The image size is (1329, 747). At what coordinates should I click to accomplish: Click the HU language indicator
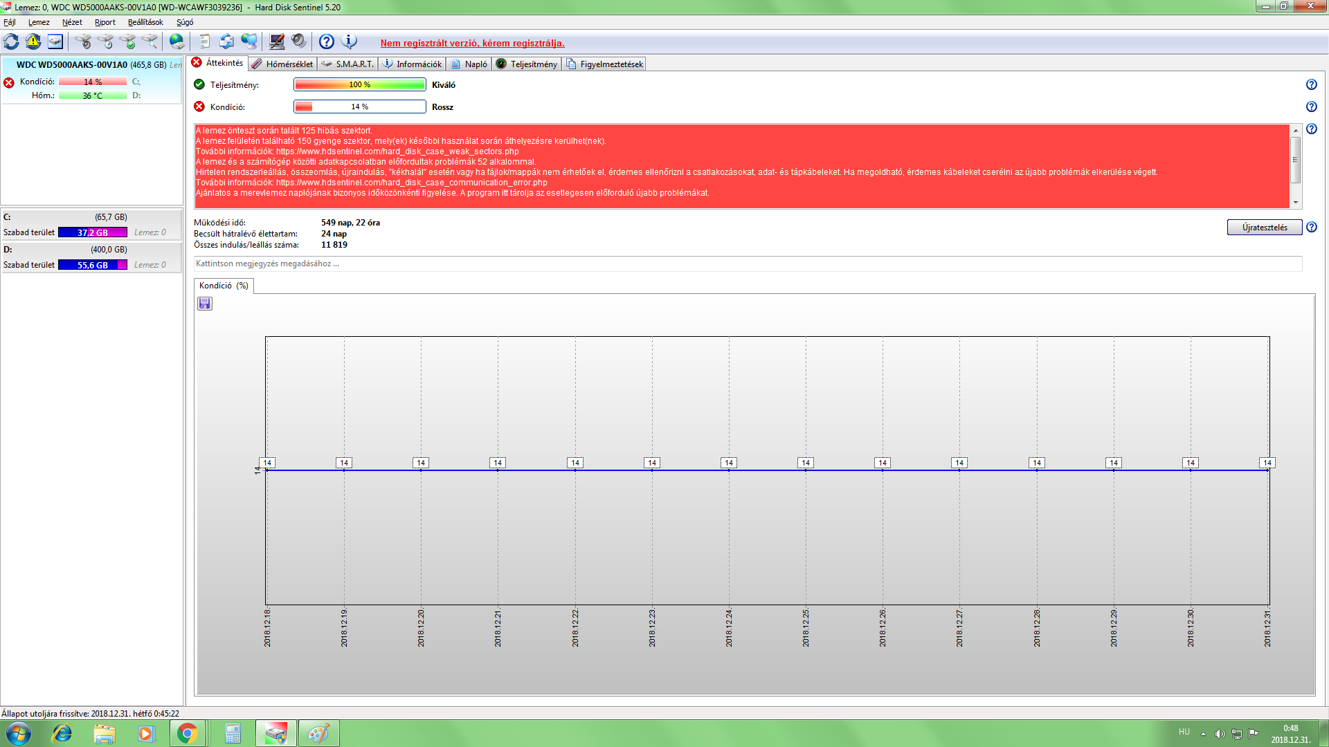point(1184,732)
